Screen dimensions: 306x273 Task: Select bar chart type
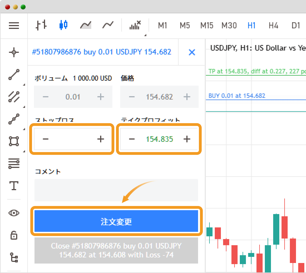pos(41,25)
